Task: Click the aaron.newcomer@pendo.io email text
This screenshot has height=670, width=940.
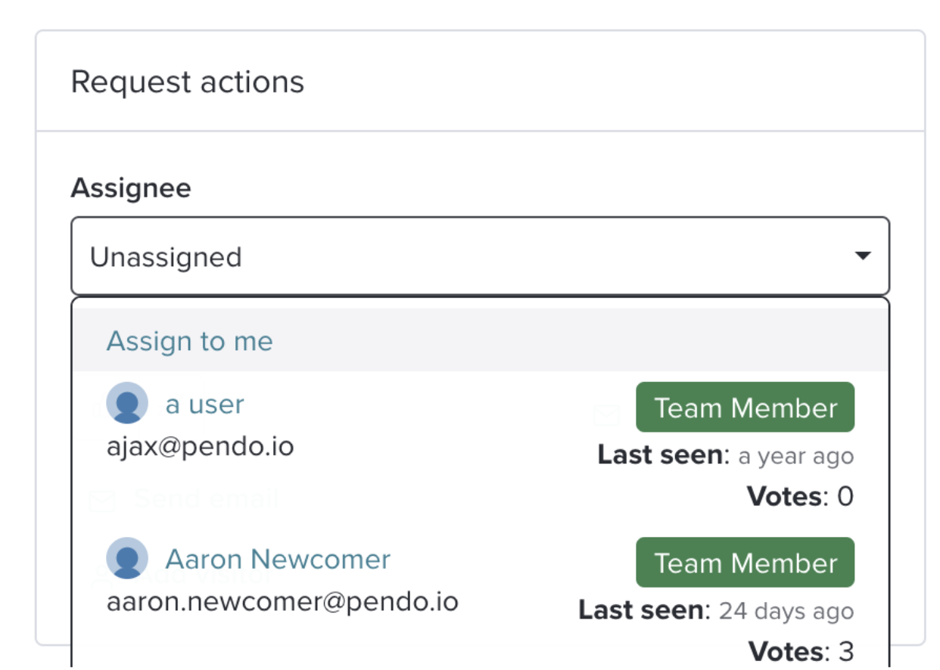Action: 282,602
